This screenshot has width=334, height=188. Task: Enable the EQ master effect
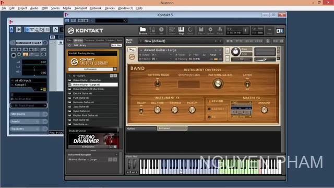click(x=209, y=117)
